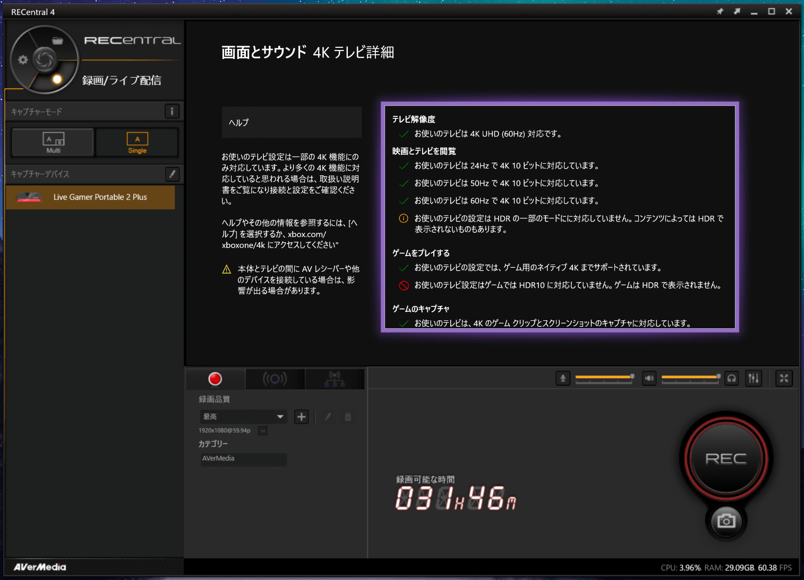Click the xbox.com/xboxone/4k help text
The image size is (804, 580).
pos(290,234)
